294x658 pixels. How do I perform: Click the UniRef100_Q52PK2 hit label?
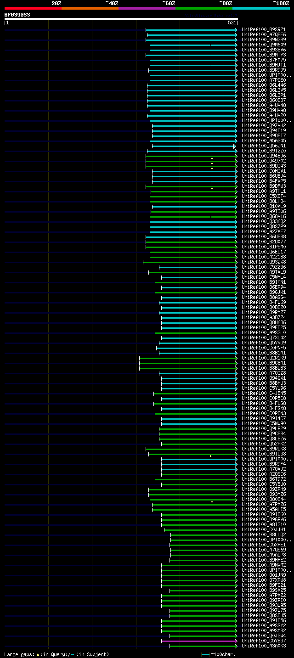(264, 444)
